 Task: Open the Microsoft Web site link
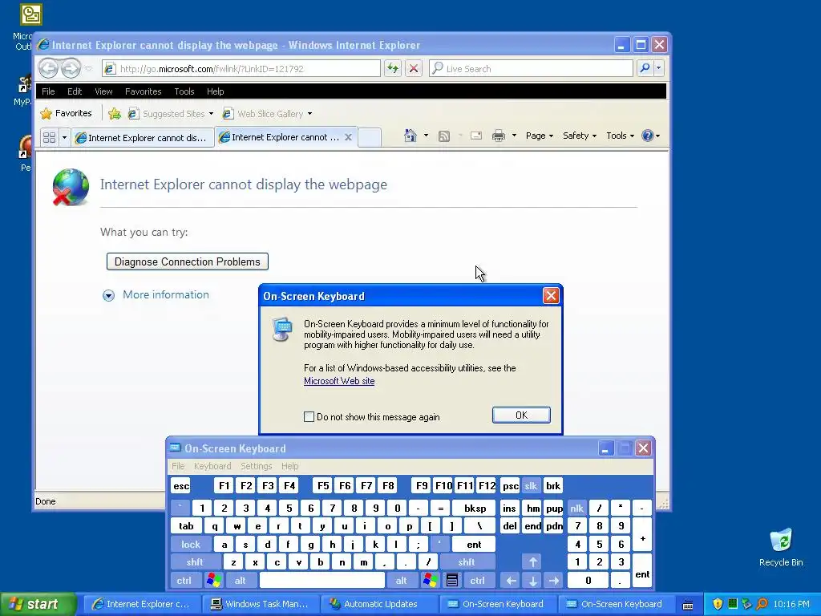point(339,381)
